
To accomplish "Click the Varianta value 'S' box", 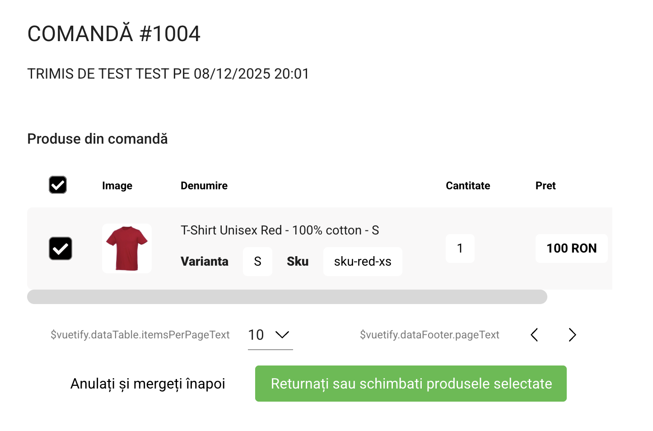I will (257, 262).
